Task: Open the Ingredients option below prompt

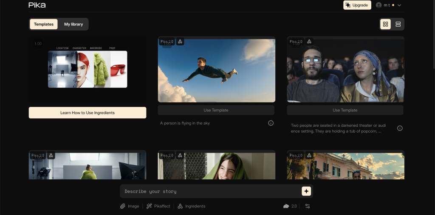Action: [191, 206]
